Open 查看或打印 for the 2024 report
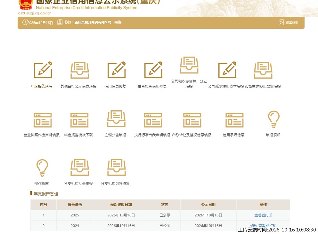 pos(267,225)
